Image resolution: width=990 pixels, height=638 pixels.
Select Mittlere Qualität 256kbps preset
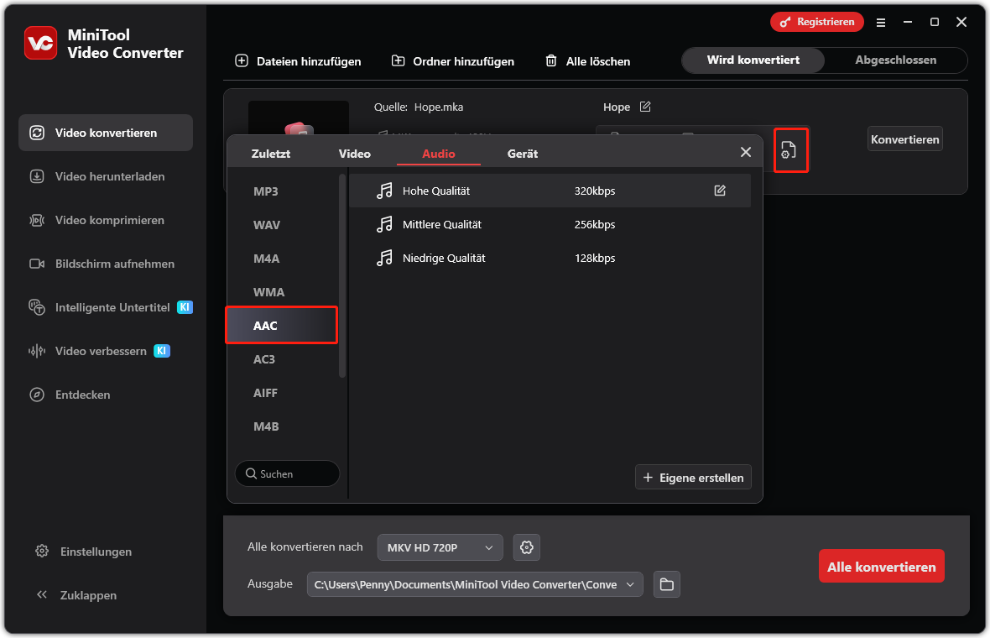pos(550,224)
